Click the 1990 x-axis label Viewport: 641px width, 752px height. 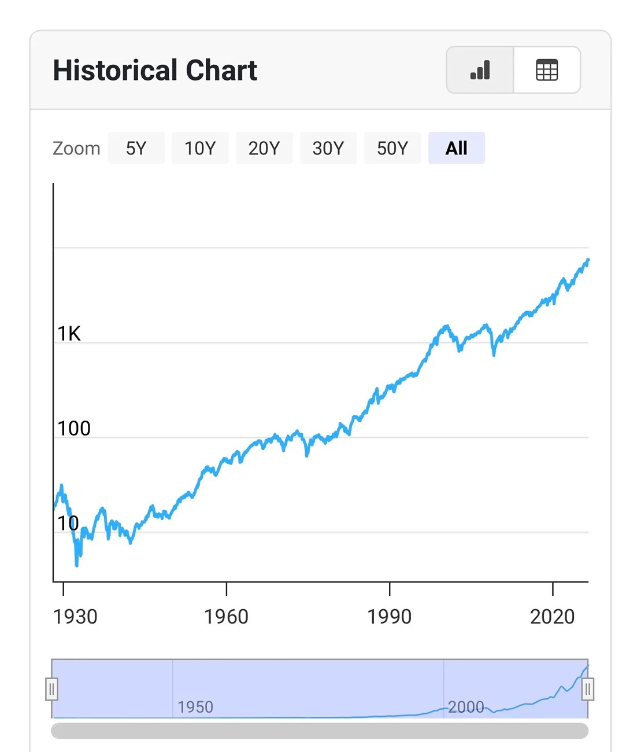390,617
